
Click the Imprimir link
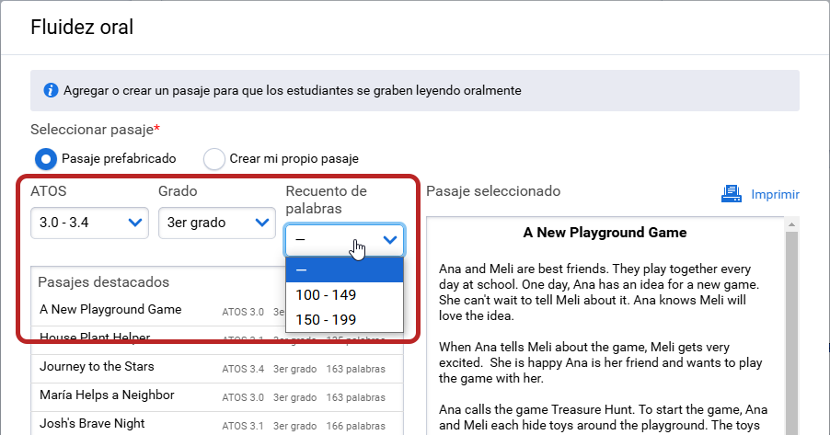[x=775, y=195]
